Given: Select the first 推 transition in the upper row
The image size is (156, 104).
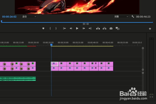Looking at the screenshot, I should tap(4, 64).
